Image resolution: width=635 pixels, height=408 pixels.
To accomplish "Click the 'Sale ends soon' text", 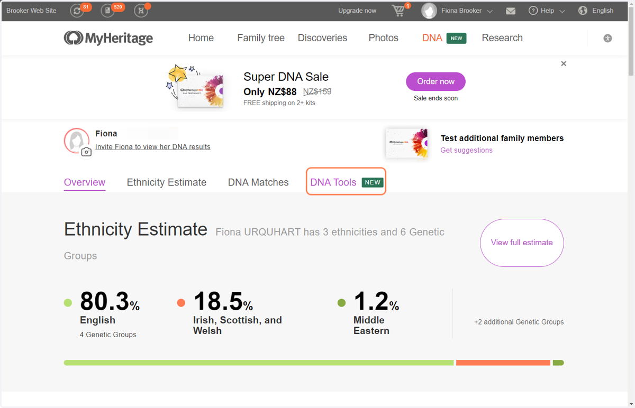I will [x=436, y=98].
